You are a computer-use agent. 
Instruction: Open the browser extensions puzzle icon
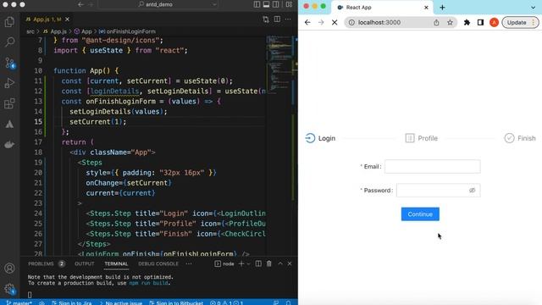pyautogui.click(x=467, y=23)
